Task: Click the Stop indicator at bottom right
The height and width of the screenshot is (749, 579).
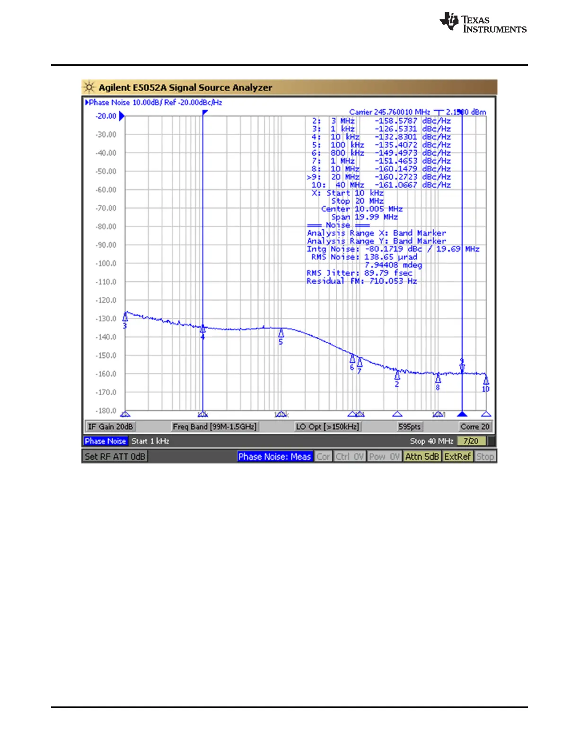Action: 485,456
